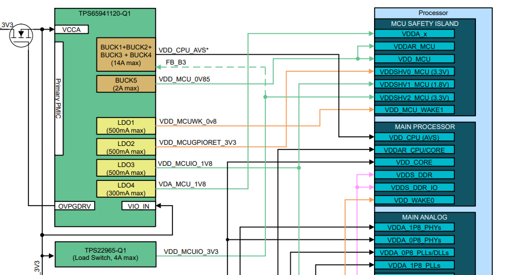Click the FB_B3 feedback label
The width and height of the screenshot is (520, 275).
pyautogui.click(x=176, y=62)
